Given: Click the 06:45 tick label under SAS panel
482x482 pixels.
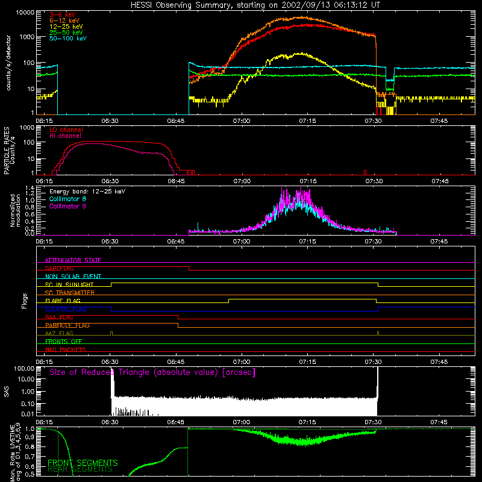Looking at the screenshot, I should [x=176, y=422].
